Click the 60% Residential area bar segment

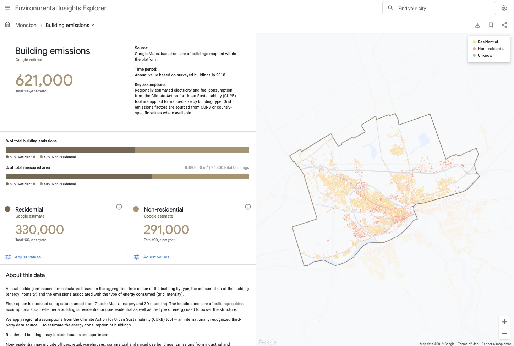[79, 176]
